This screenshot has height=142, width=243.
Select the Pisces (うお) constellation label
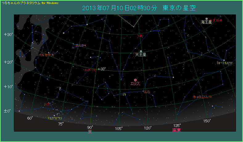click(x=140, y=36)
